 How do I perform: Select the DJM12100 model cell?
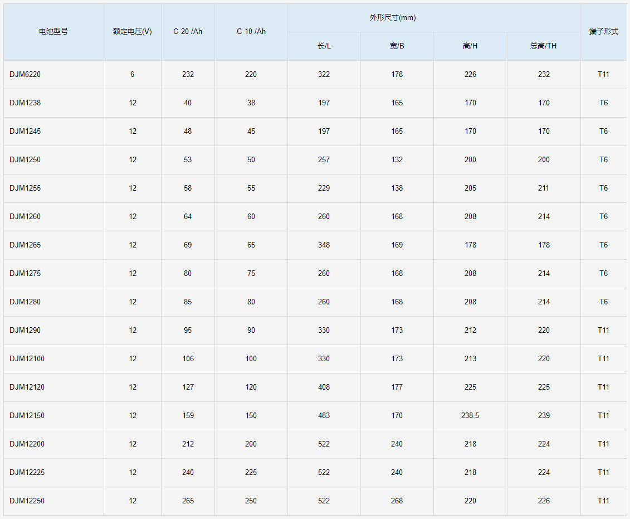point(53,359)
